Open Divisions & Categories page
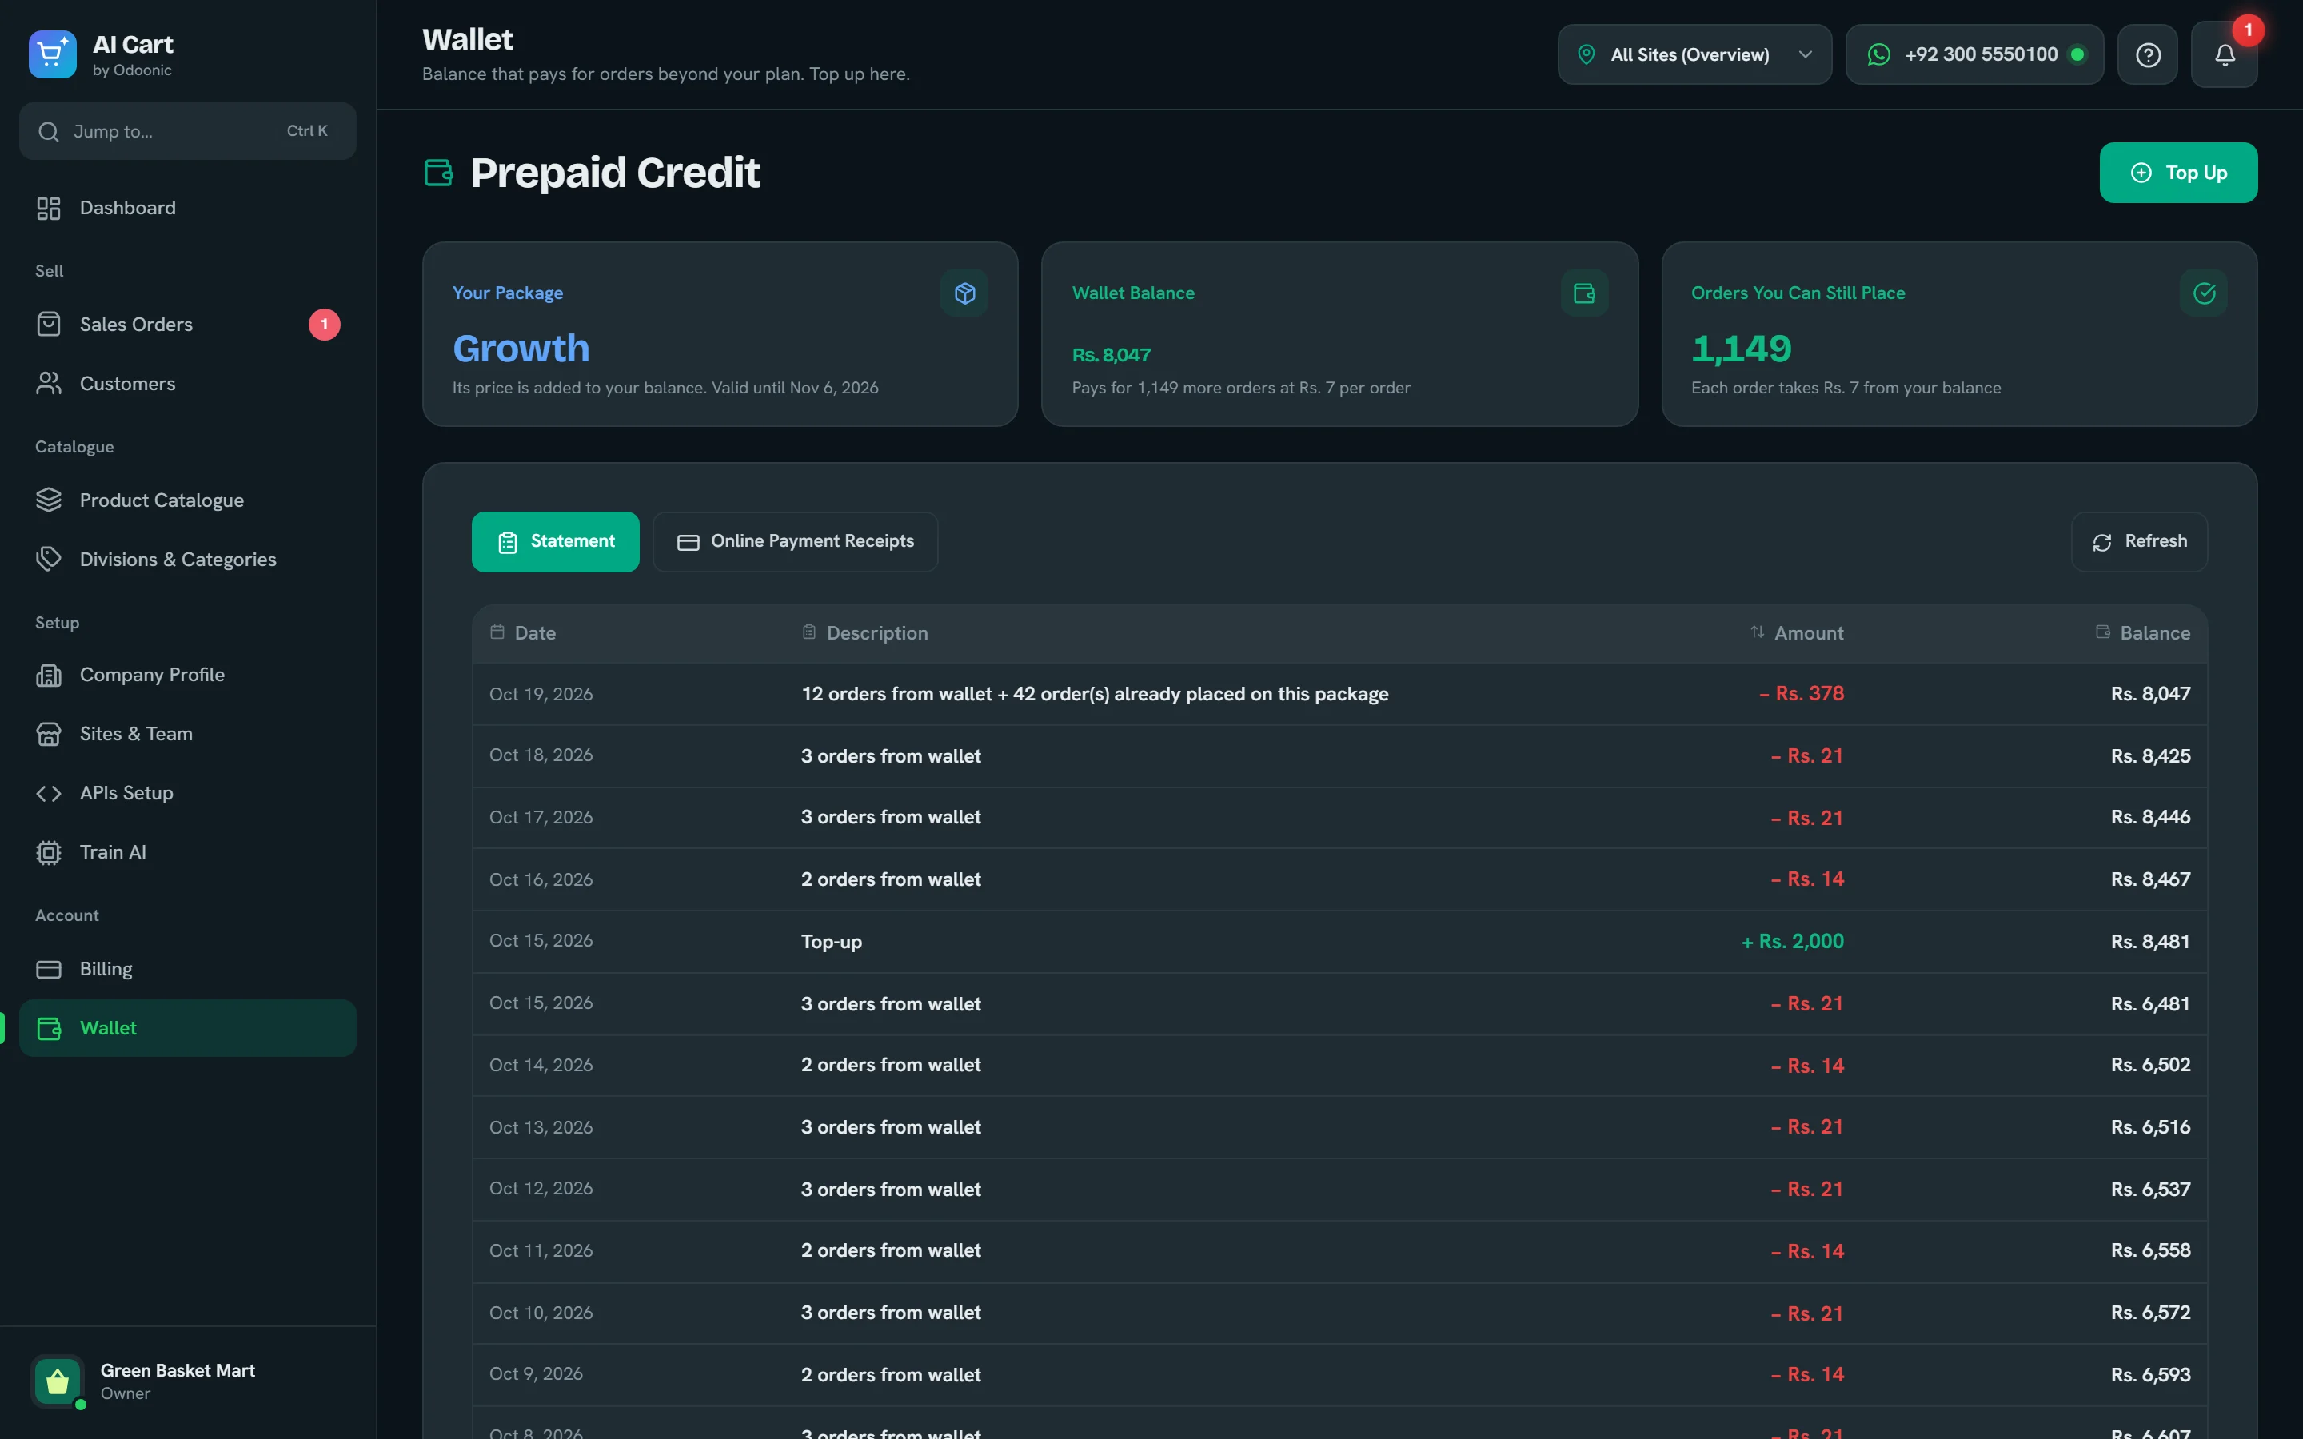Viewport: 2303px width, 1439px height. pos(187,560)
